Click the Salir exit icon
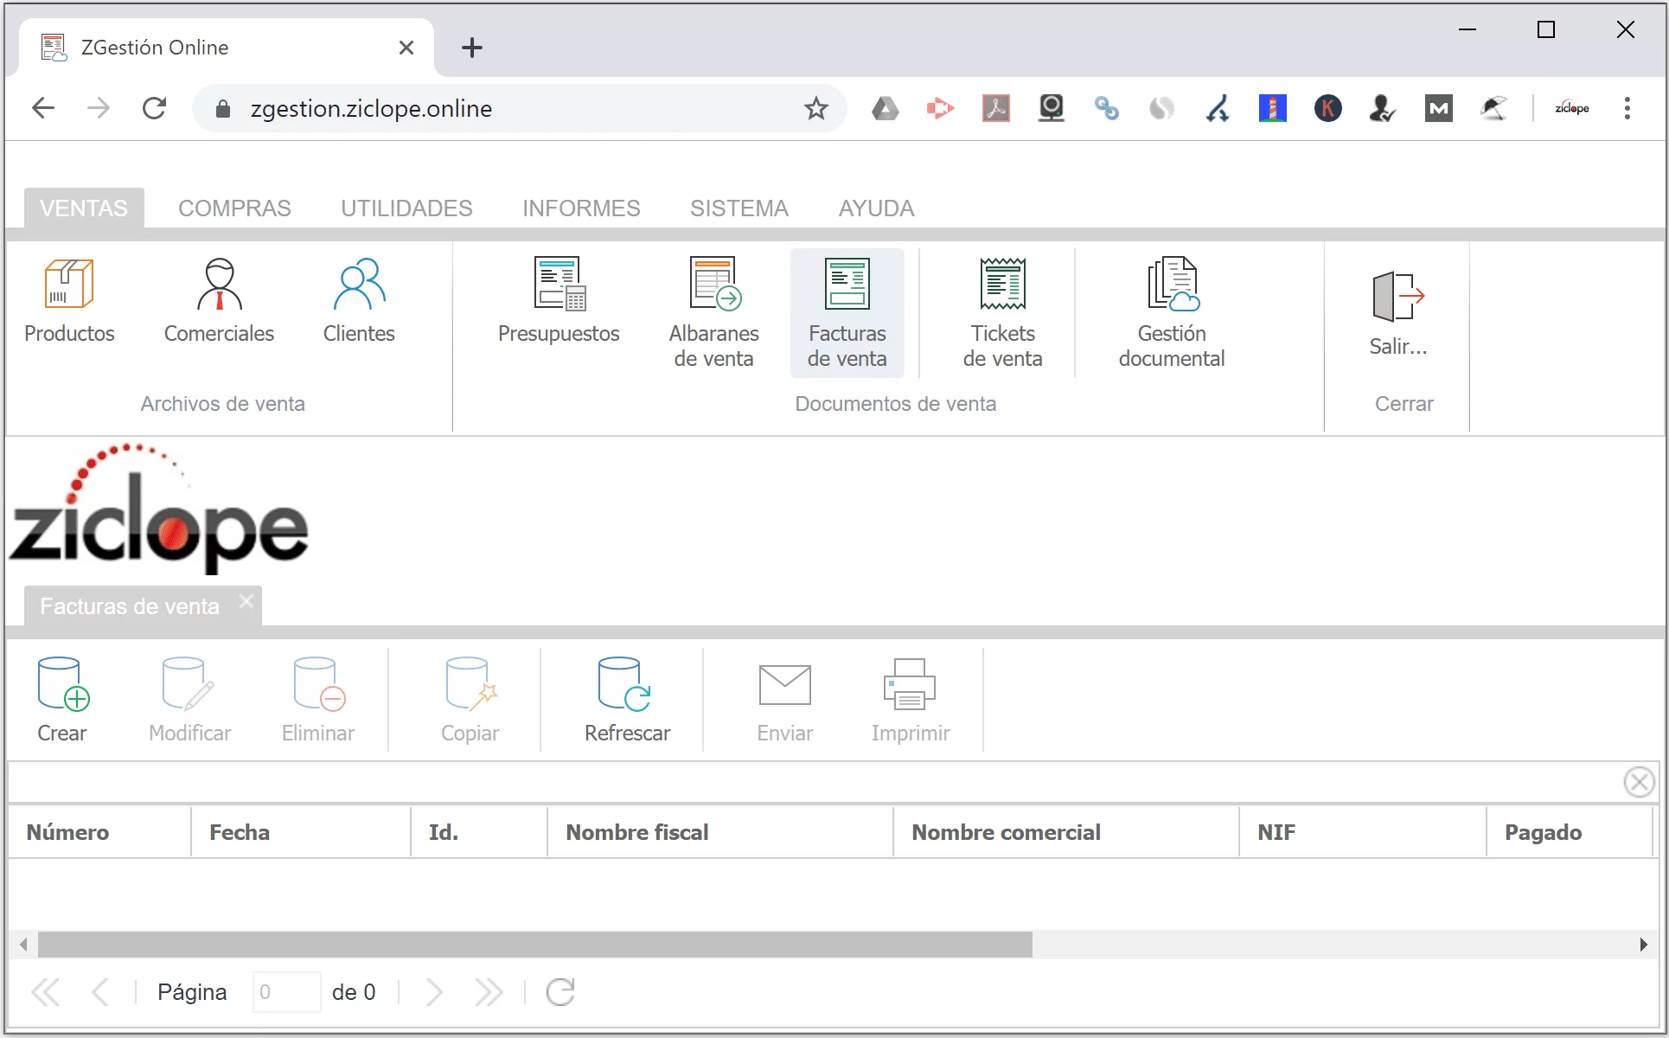 (1398, 312)
